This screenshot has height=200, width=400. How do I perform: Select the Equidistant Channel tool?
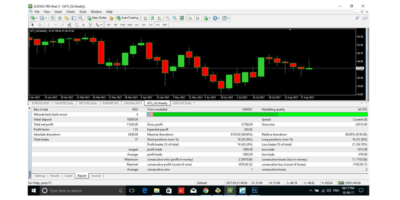tap(69, 25)
